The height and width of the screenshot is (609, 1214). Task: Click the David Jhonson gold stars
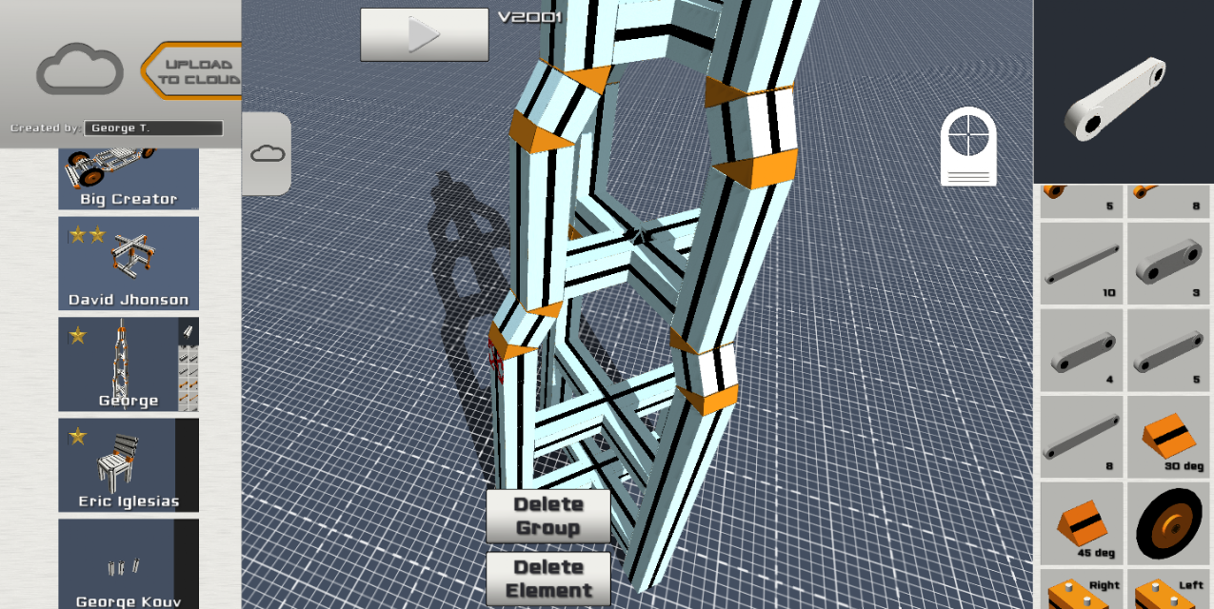click(x=87, y=234)
